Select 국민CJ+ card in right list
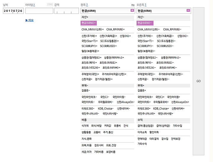213x162 pixels. (x=160, y=97)
